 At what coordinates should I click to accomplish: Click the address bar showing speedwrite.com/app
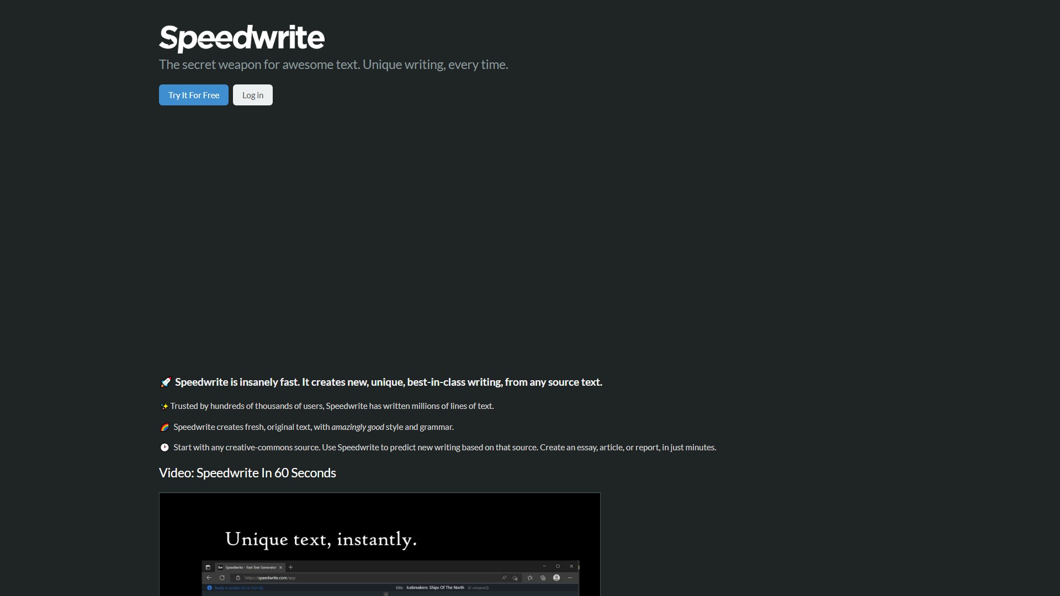[x=270, y=577]
